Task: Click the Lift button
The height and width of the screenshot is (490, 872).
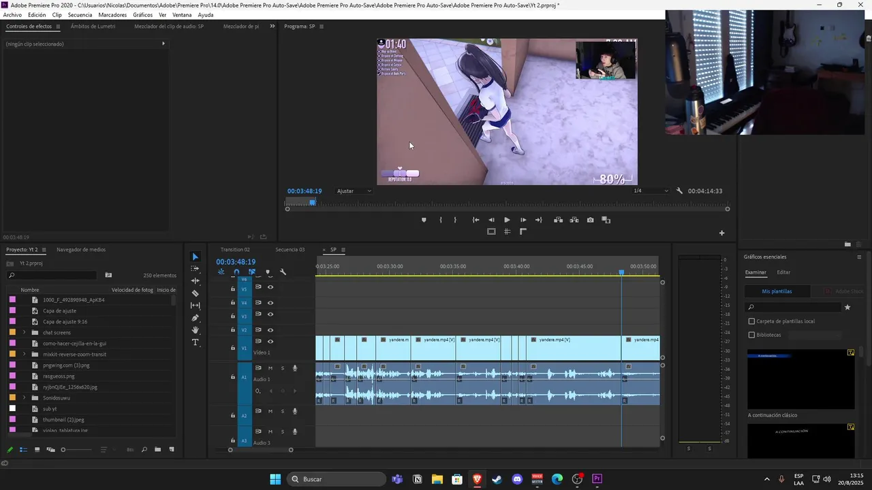Action: (x=558, y=220)
